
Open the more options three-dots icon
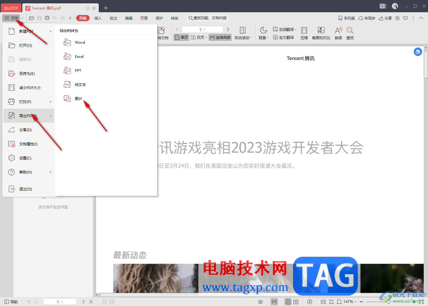[x=413, y=18]
